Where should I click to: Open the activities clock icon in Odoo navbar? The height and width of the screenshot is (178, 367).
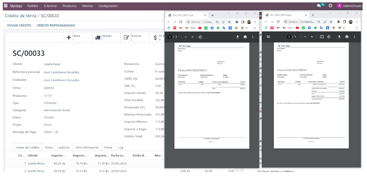330,6
